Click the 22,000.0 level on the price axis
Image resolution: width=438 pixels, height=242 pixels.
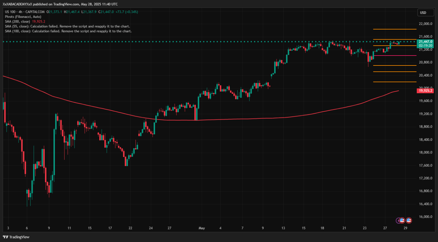(425, 24)
